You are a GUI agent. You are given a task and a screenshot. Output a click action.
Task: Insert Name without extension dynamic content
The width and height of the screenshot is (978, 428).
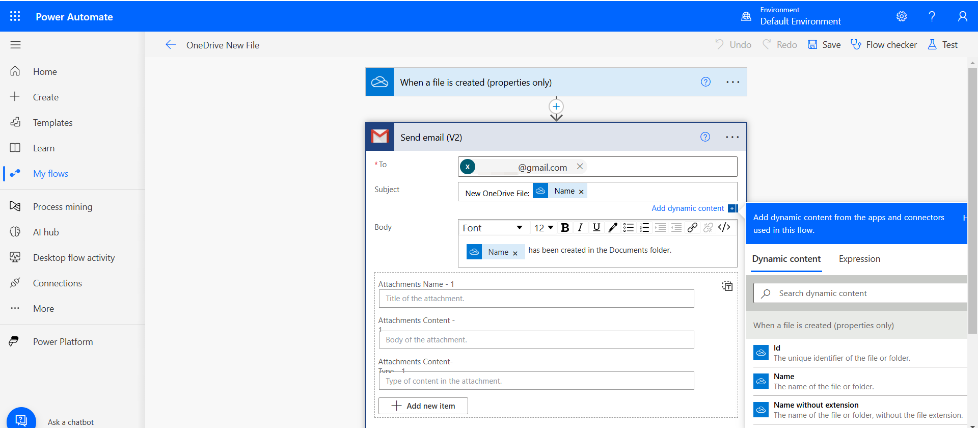860,410
